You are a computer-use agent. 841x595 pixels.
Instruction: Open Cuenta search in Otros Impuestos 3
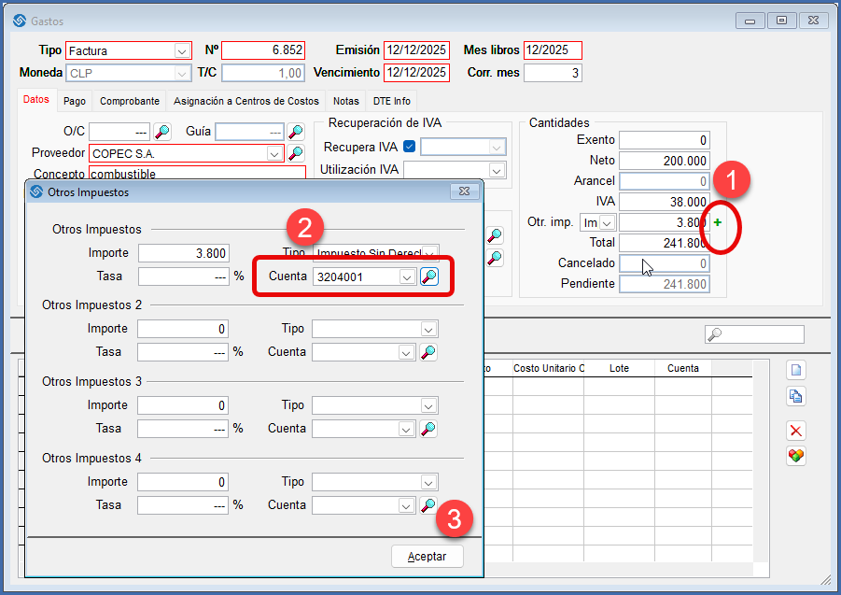tap(428, 429)
